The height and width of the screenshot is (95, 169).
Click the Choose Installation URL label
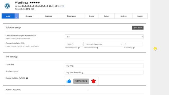click(15, 43)
